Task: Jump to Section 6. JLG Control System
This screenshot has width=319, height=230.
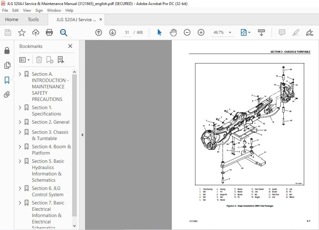Action: tap(48, 192)
